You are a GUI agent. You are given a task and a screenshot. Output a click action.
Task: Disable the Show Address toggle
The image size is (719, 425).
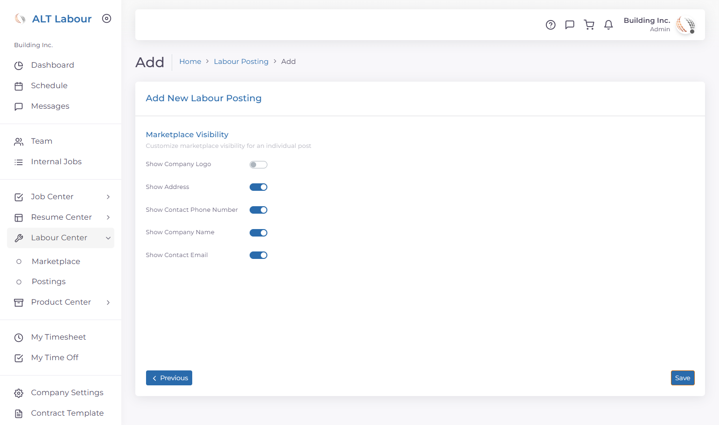pos(258,187)
